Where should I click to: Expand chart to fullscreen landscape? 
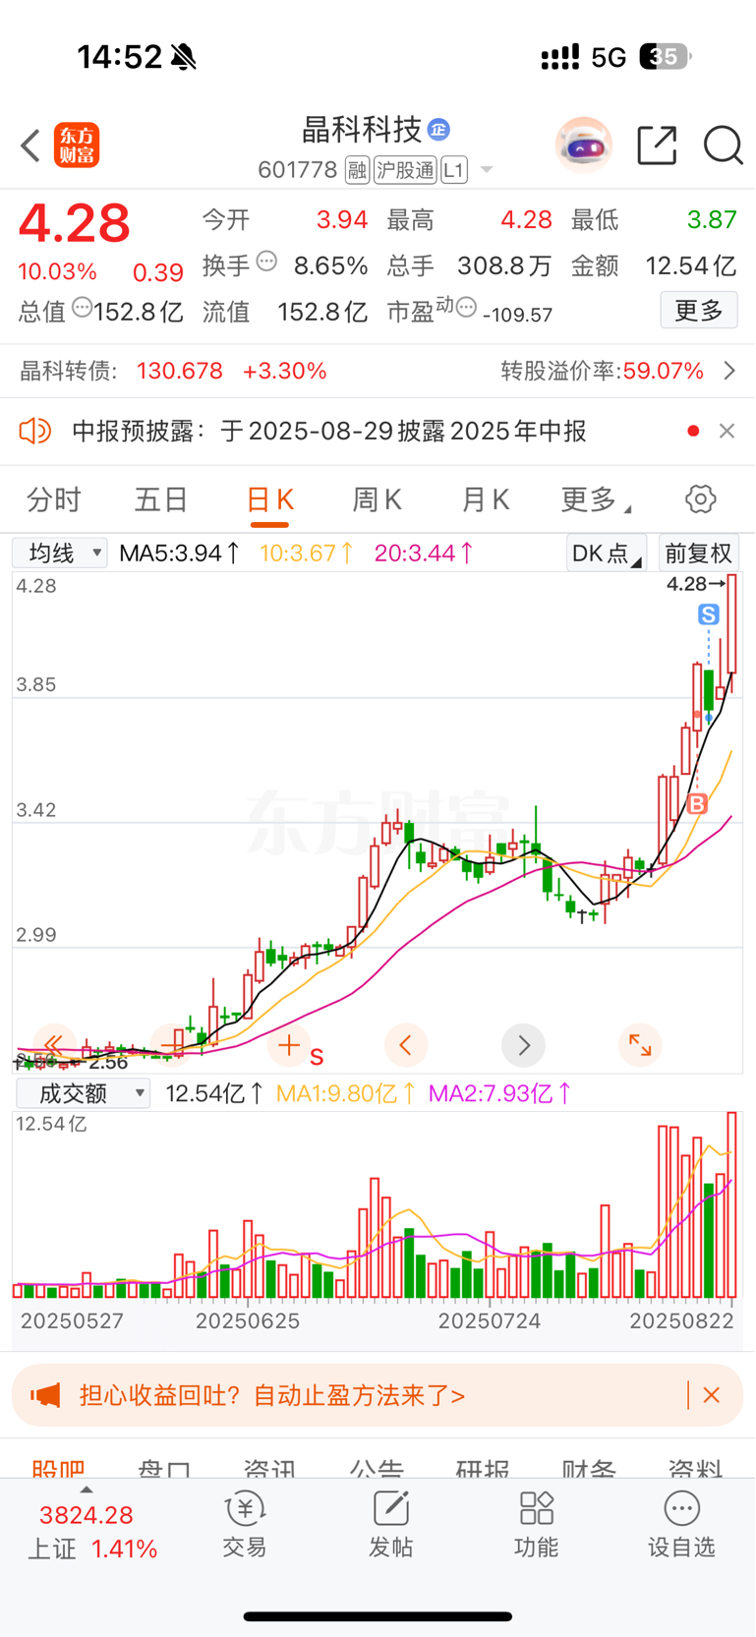(x=640, y=1044)
